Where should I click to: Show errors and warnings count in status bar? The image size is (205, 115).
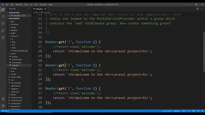pos(5,111)
